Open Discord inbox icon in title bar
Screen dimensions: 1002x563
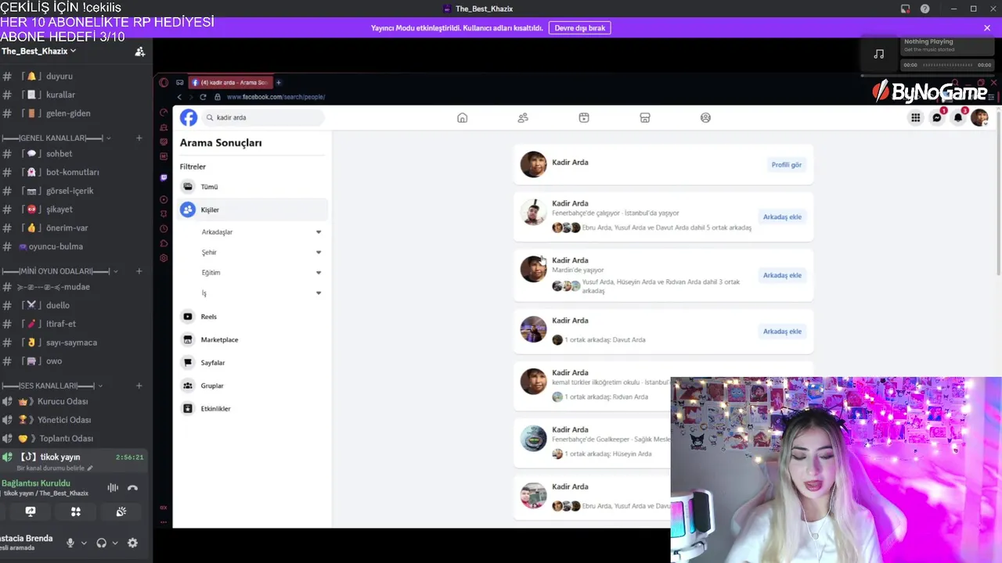pos(905,9)
